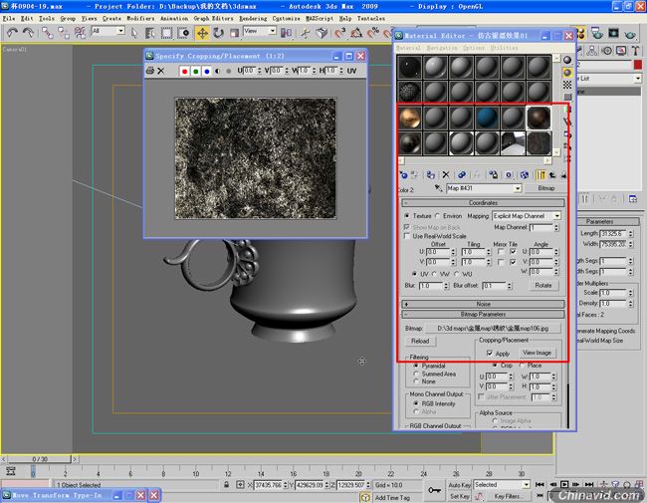The width and height of the screenshot is (647, 503).
Task: Click Get Material icon in Material Editor
Action: (x=403, y=175)
